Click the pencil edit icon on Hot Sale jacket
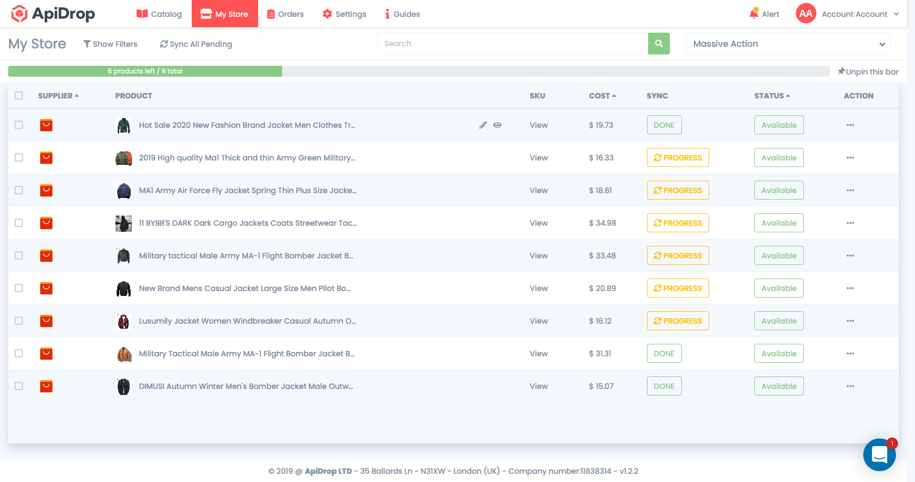The height and width of the screenshot is (482, 915). pyautogui.click(x=483, y=125)
